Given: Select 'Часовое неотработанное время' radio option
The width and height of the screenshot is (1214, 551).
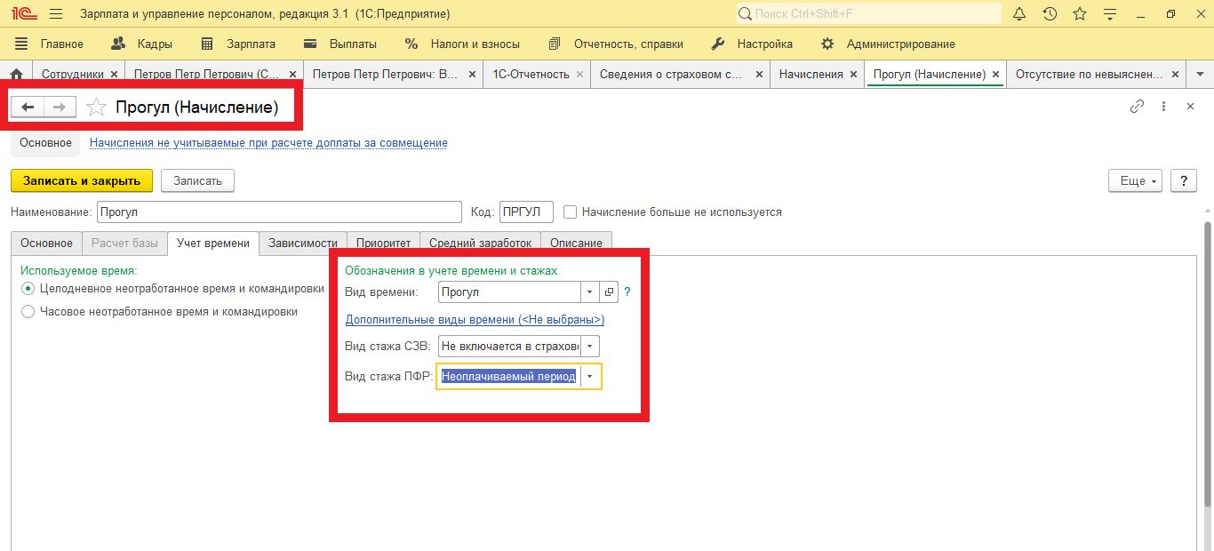Looking at the screenshot, I should point(28,312).
